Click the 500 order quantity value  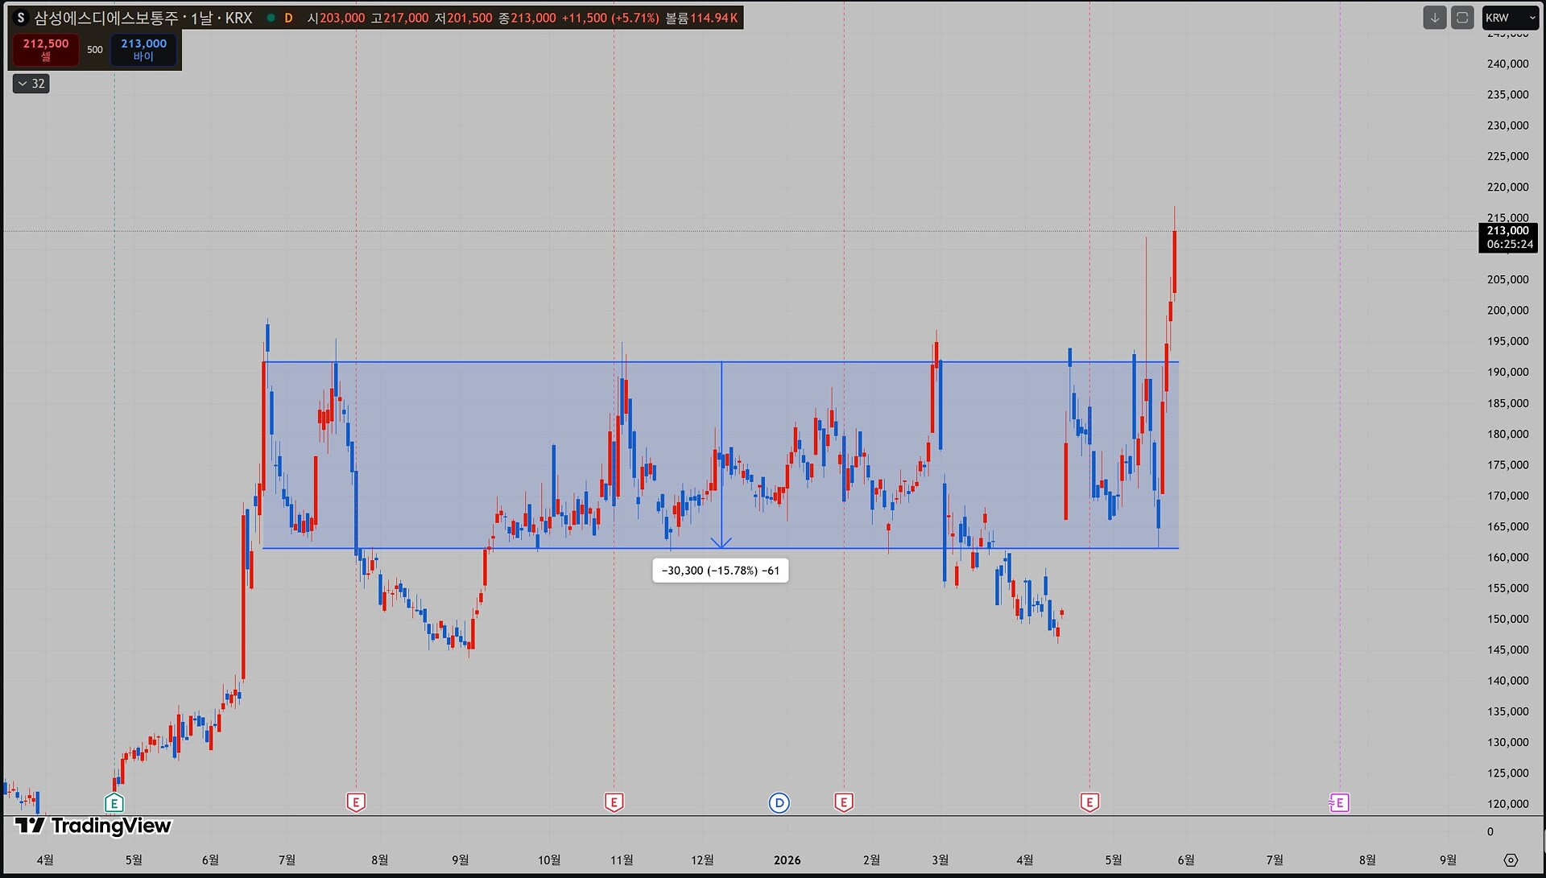[95, 50]
